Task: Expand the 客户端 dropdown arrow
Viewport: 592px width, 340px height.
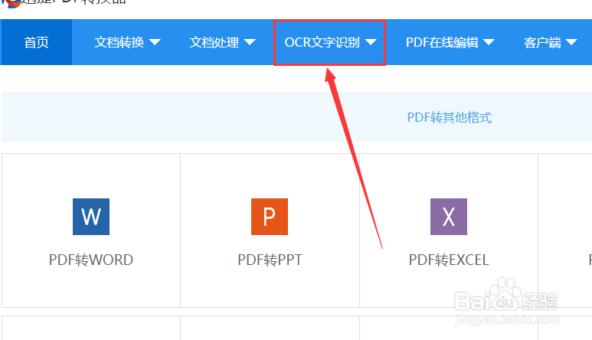Action: pyautogui.click(x=571, y=42)
